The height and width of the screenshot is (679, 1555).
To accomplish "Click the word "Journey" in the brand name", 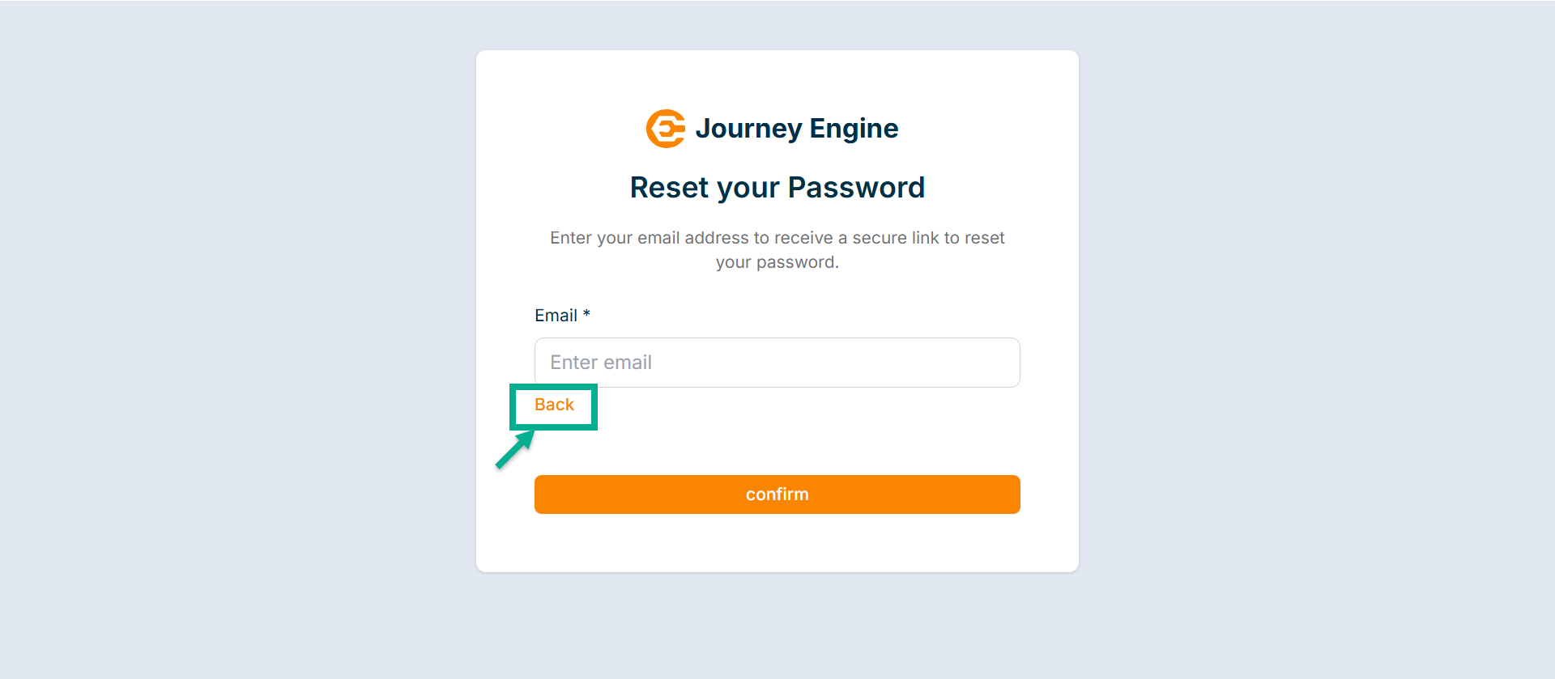I will coord(748,129).
